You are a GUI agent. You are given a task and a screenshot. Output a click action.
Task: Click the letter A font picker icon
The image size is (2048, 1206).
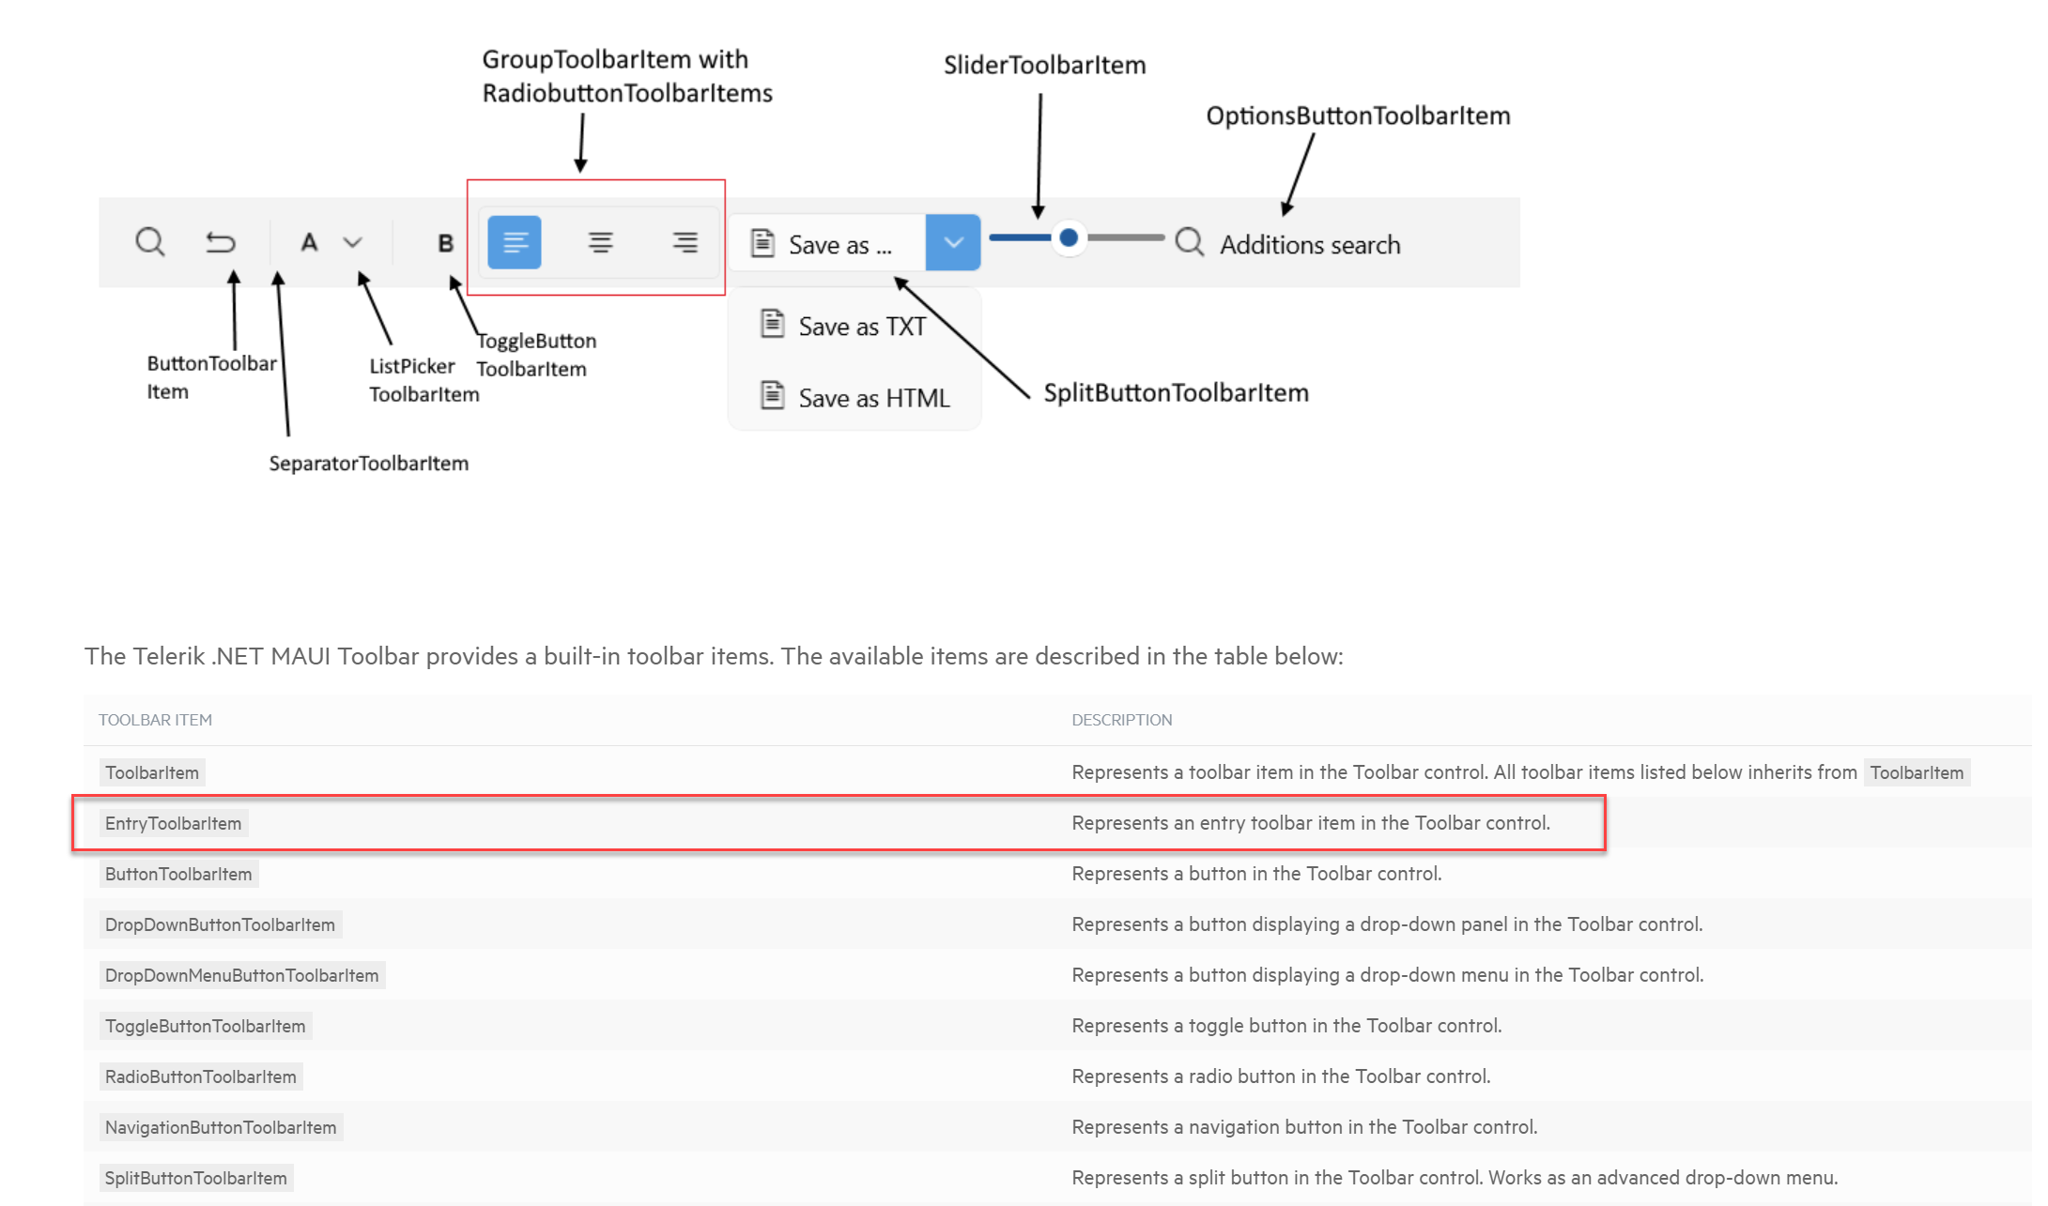coord(311,241)
